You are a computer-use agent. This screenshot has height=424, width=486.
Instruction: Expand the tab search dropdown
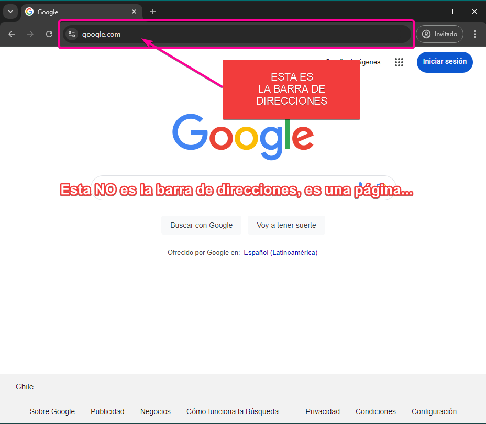[x=10, y=12]
